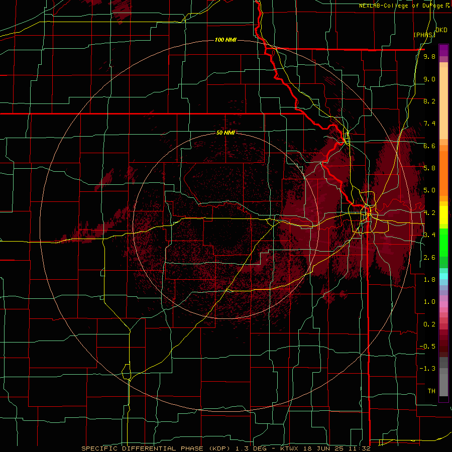
Task: Click the 9.8 value on the scale
Action: click(429, 56)
